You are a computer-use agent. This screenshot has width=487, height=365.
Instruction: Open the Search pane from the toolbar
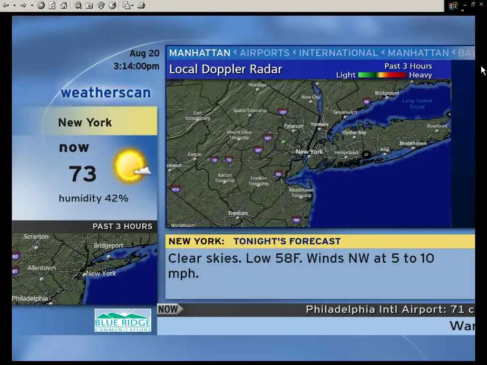78,5
